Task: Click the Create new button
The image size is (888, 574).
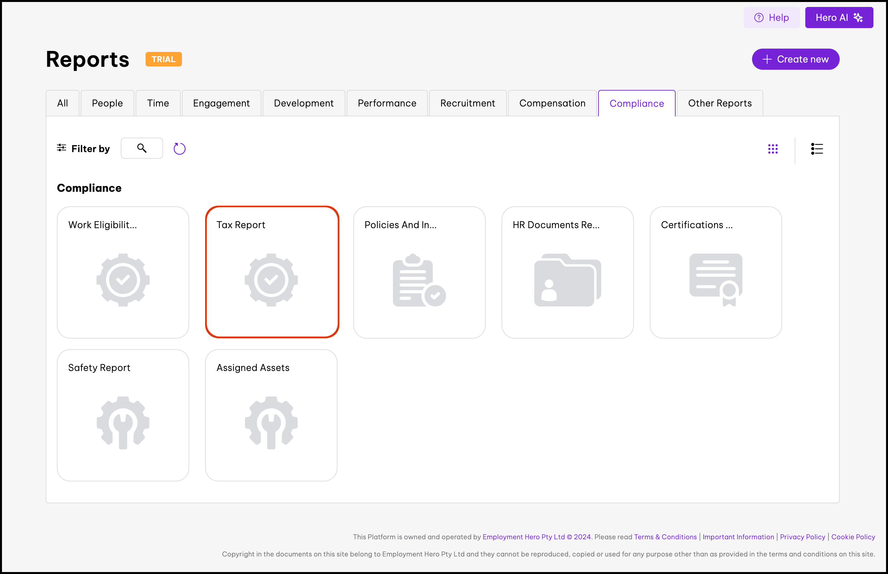Action: point(795,59)
